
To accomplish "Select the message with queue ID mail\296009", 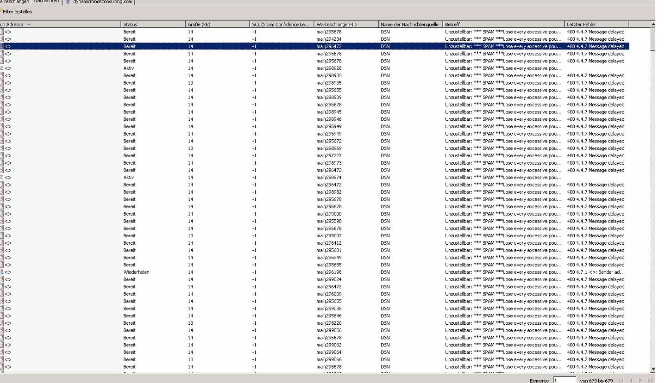I will 315,294.
